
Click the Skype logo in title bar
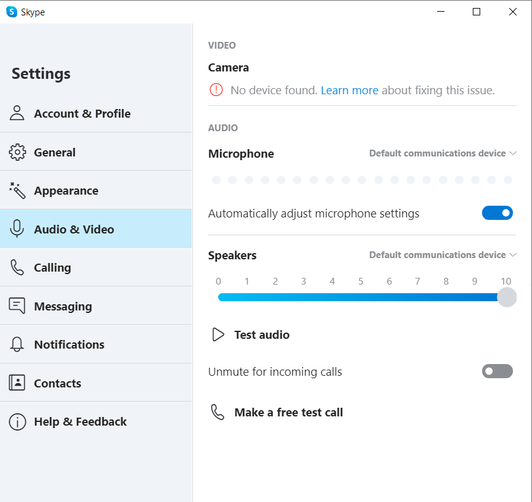point(12,12)
